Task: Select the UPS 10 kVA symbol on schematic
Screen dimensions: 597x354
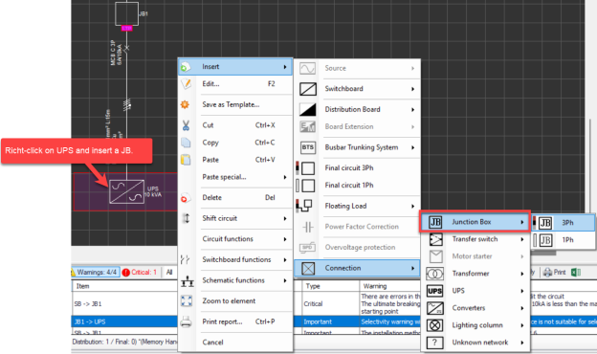Action: click(127, 191)
